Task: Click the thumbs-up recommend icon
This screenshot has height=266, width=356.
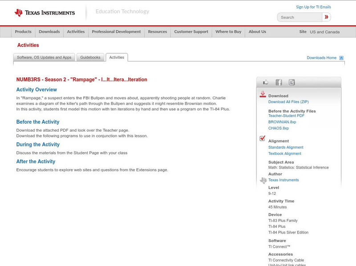Action: pos(266,82)
